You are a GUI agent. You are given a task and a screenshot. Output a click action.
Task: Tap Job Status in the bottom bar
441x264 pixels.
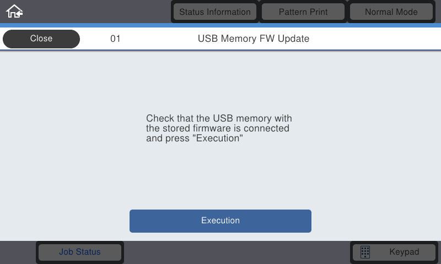point(80,252)
